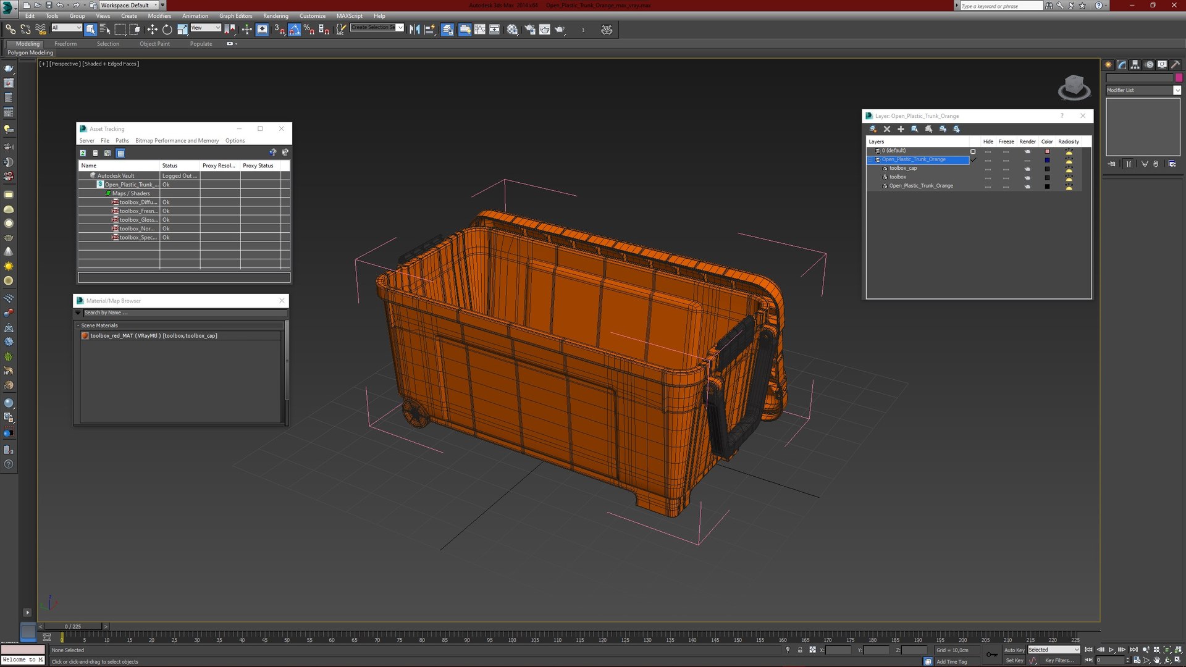Image resolution: width=1186 pixels, height=667 pixels.
Task: Go to end of animation
Action: [1133, 650]
